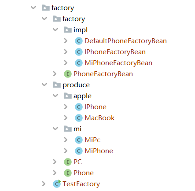Click the IPhoneFactoryBean class icon
195x191 pixels.
(x=79, y=52)
